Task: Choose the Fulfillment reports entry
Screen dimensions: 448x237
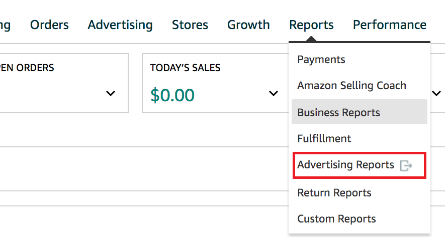Action: (324, 138)
